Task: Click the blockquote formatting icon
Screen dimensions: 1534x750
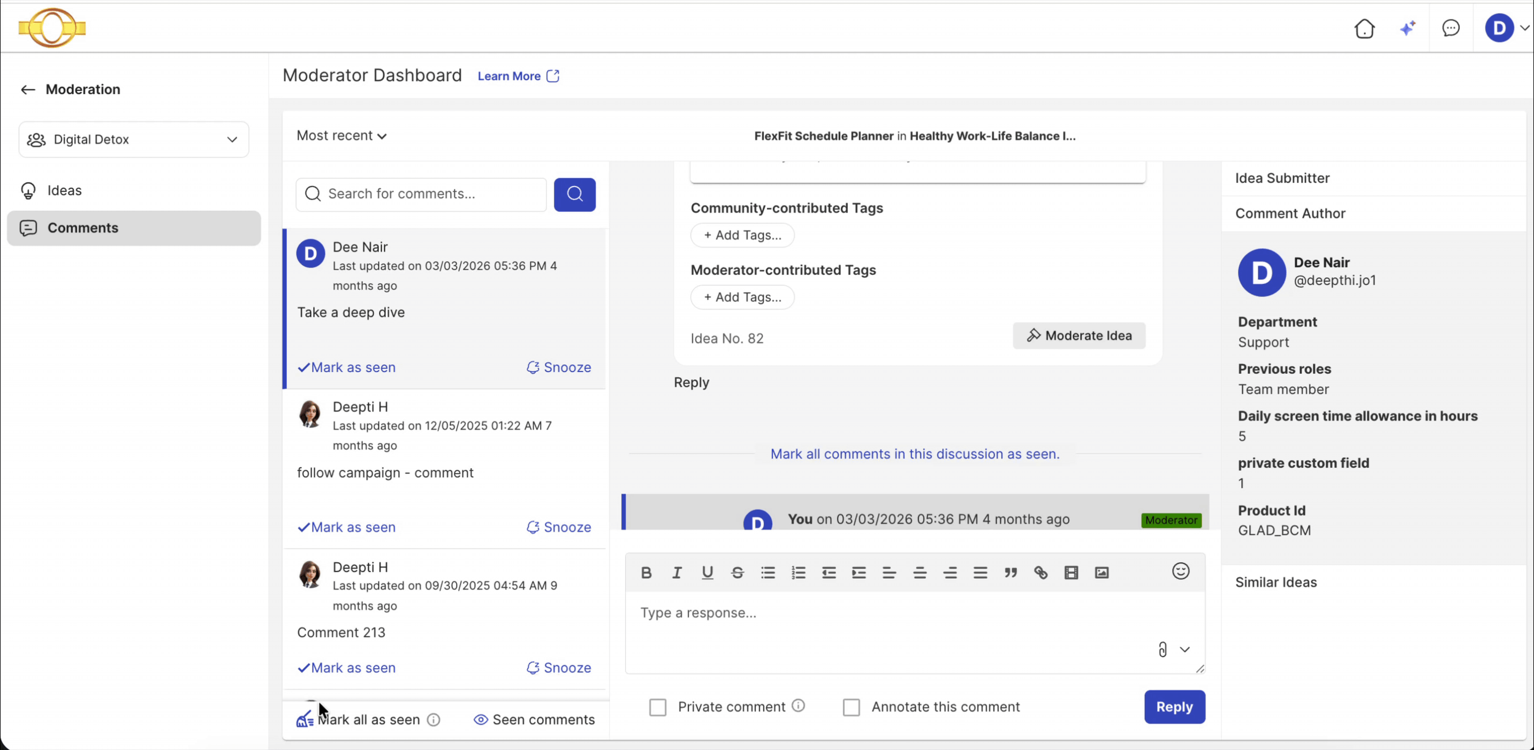Action: [x=1011, y=572]
